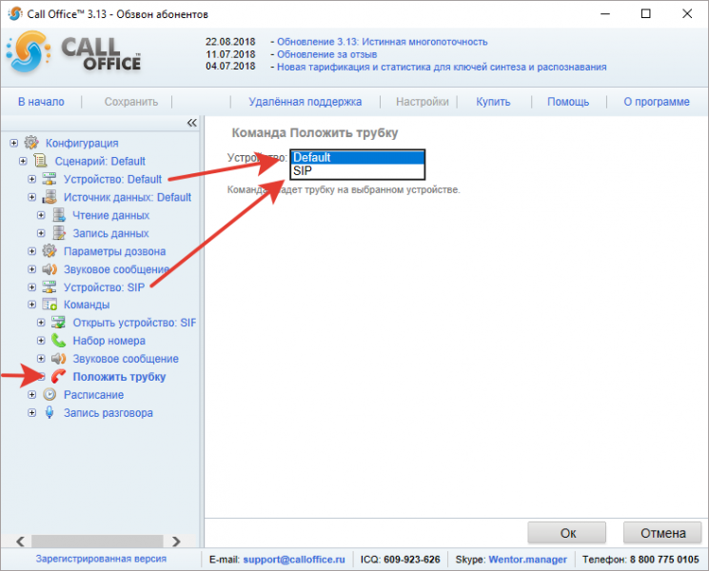Confirm with the Ок button
This screenshot has height=571, width=709.
[567, 533]
